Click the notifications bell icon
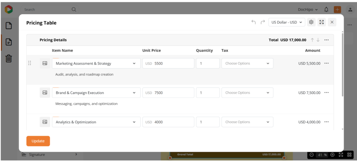The height and width of the screenshot is (161, 357). point(326,9)
